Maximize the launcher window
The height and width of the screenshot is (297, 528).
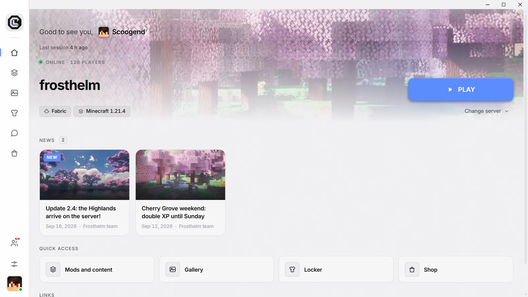click(x=504, y=5)
